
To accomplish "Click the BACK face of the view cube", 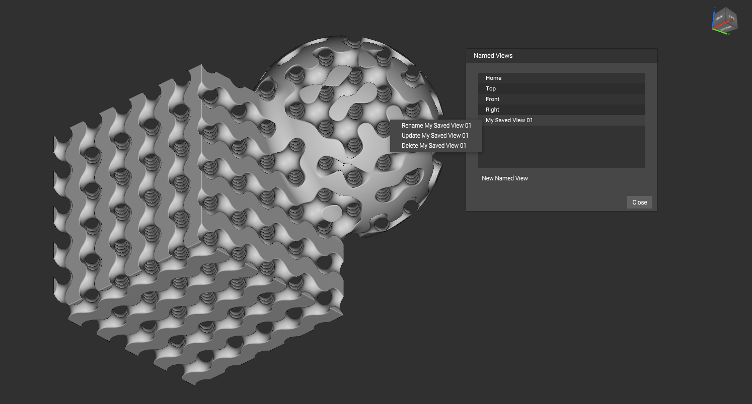I will [x=720, y=18].
